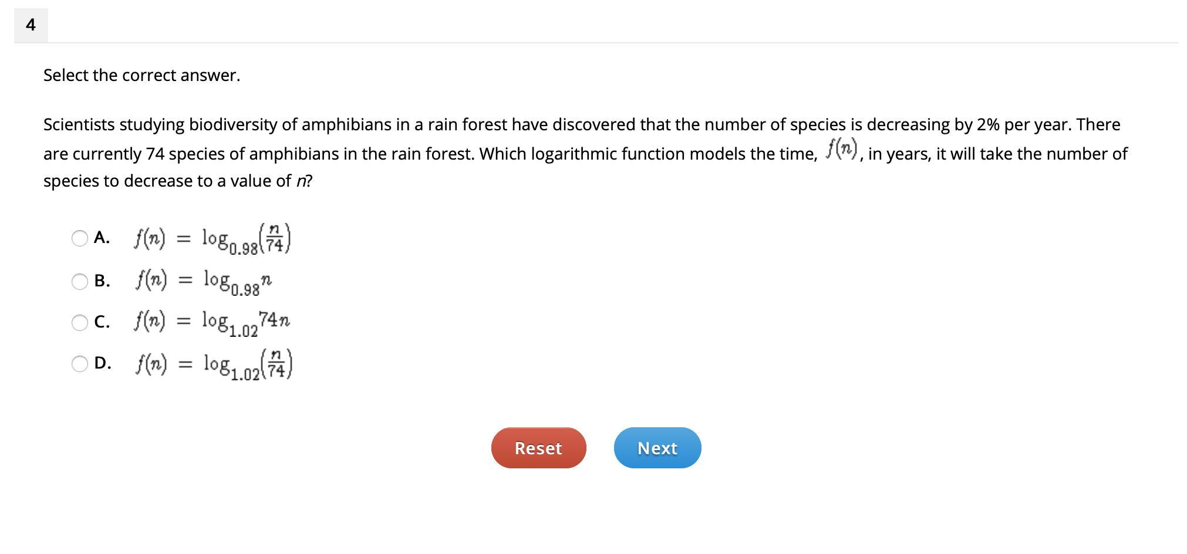This screenshot has width=1187, height=554.
Task: Click the letter label "D."
Action: 103,363
